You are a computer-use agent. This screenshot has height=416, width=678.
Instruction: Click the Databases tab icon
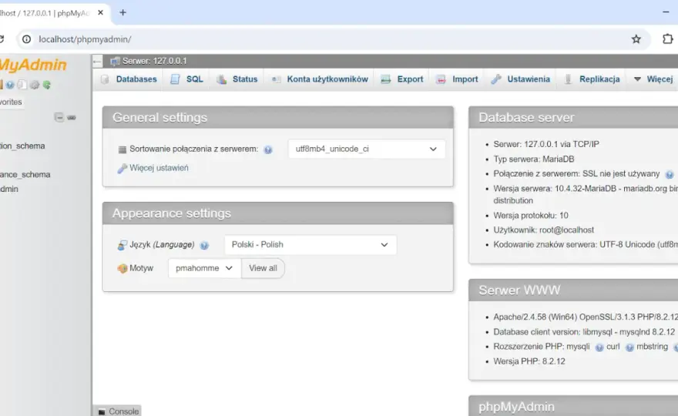click(105, 79)
